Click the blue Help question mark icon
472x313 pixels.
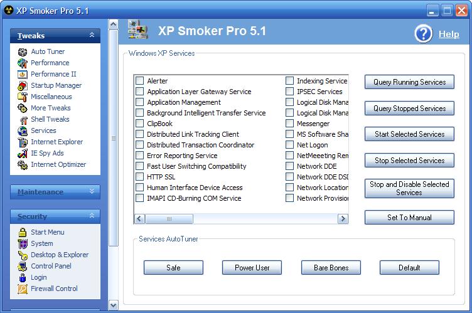[x=423, y=34]
